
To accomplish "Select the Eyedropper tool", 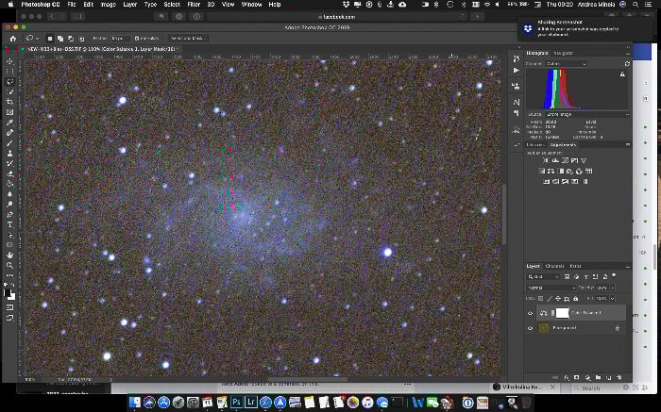I will click(9, 123).
